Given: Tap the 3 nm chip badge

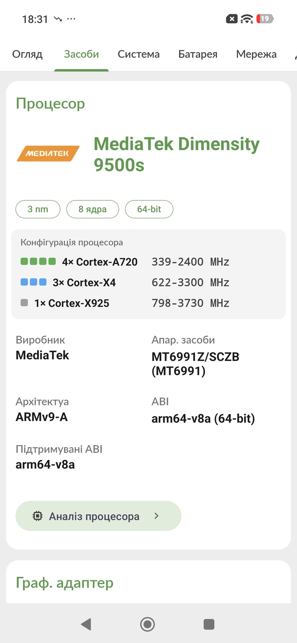Looking at the screenshot, I should coord(38,209).
